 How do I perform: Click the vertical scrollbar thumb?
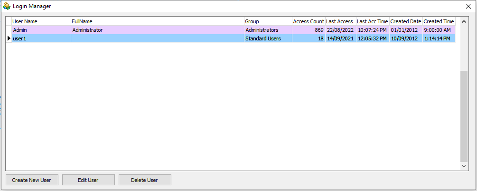[x=464, y=116]
